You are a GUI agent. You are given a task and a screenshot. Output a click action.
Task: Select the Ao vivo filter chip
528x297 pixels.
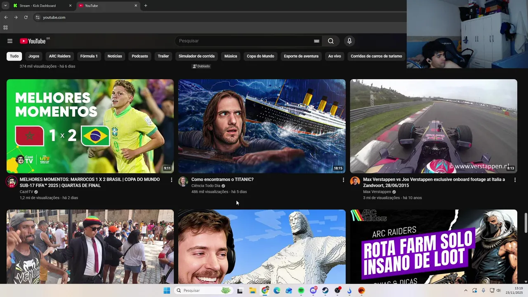(335, 56)
